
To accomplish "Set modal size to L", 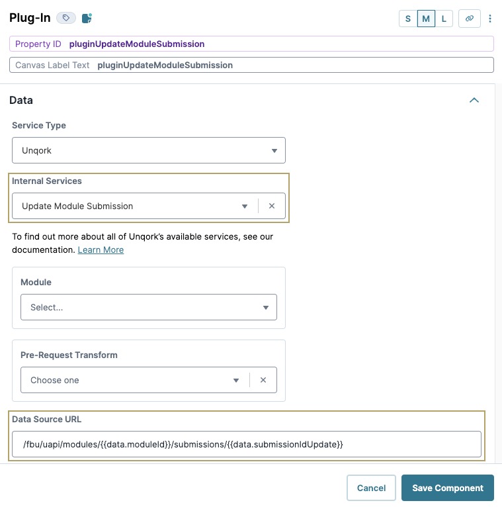I will point(444,19).
